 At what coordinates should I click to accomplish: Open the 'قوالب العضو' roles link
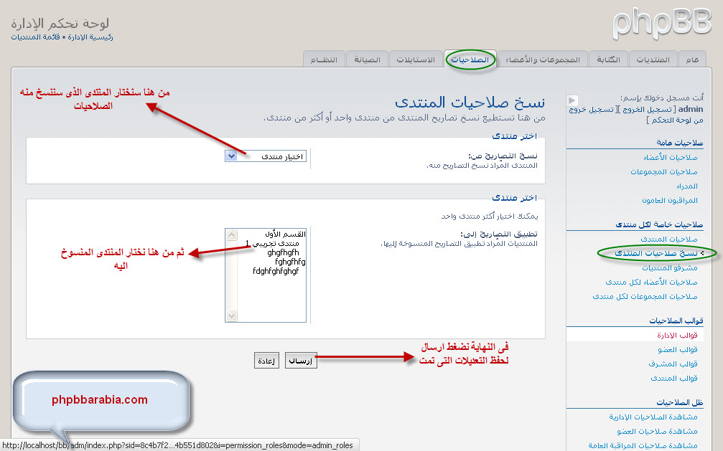click(677, 349)
